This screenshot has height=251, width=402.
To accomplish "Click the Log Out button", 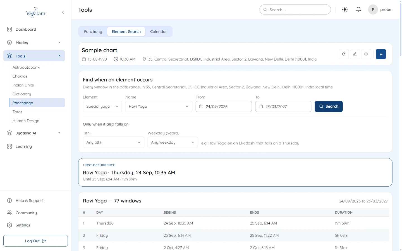I will [x=35, y=241].
